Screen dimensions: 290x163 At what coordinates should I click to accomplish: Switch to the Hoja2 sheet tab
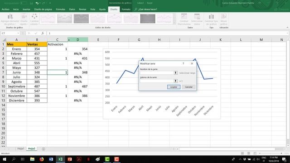[31, 149]
